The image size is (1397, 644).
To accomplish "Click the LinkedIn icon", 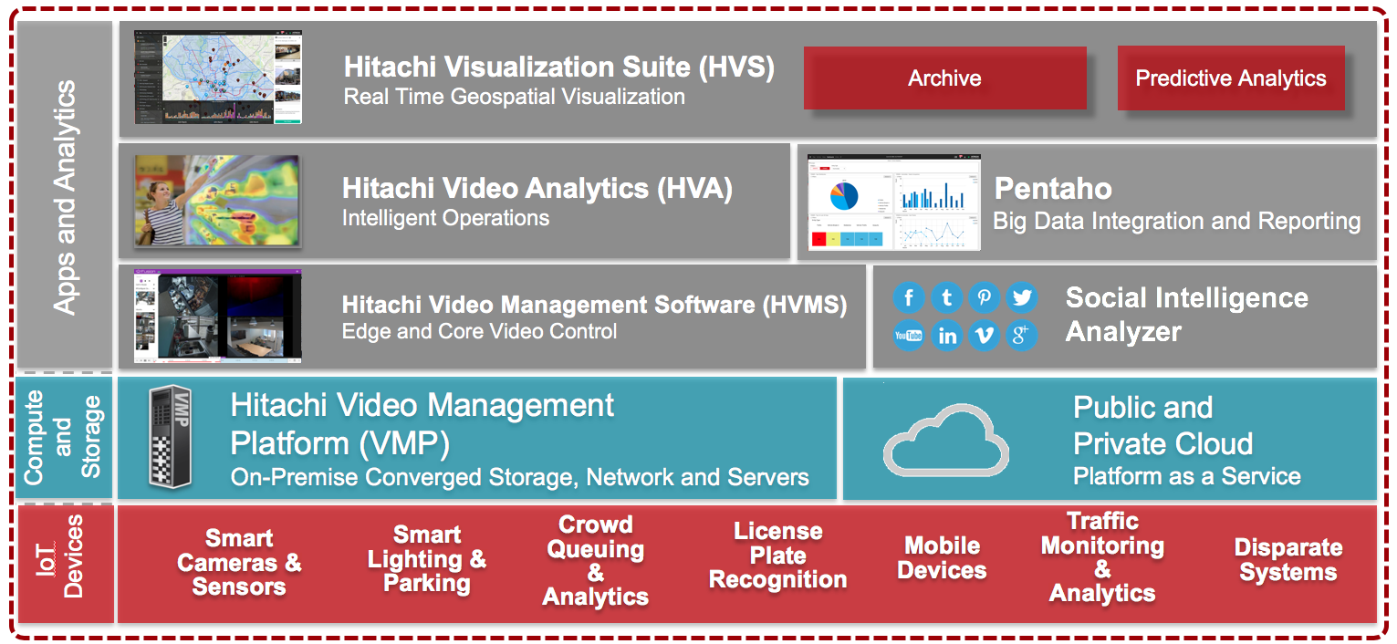I will click(947, 336).
